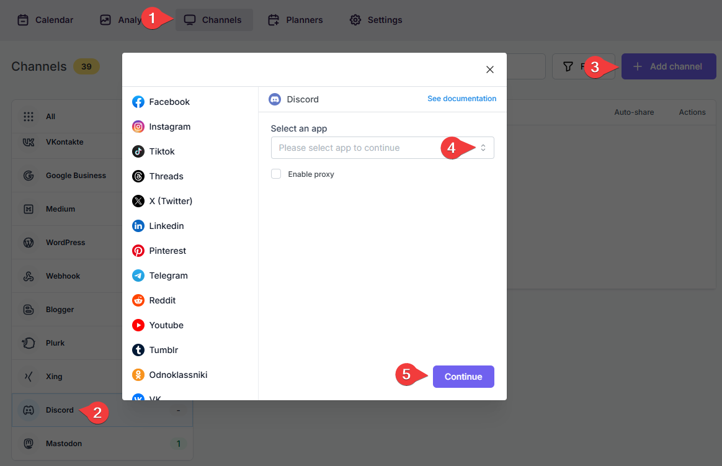The image size is (722, 466).
Task: Switch to the Channels tab
Action: [214, 20]
